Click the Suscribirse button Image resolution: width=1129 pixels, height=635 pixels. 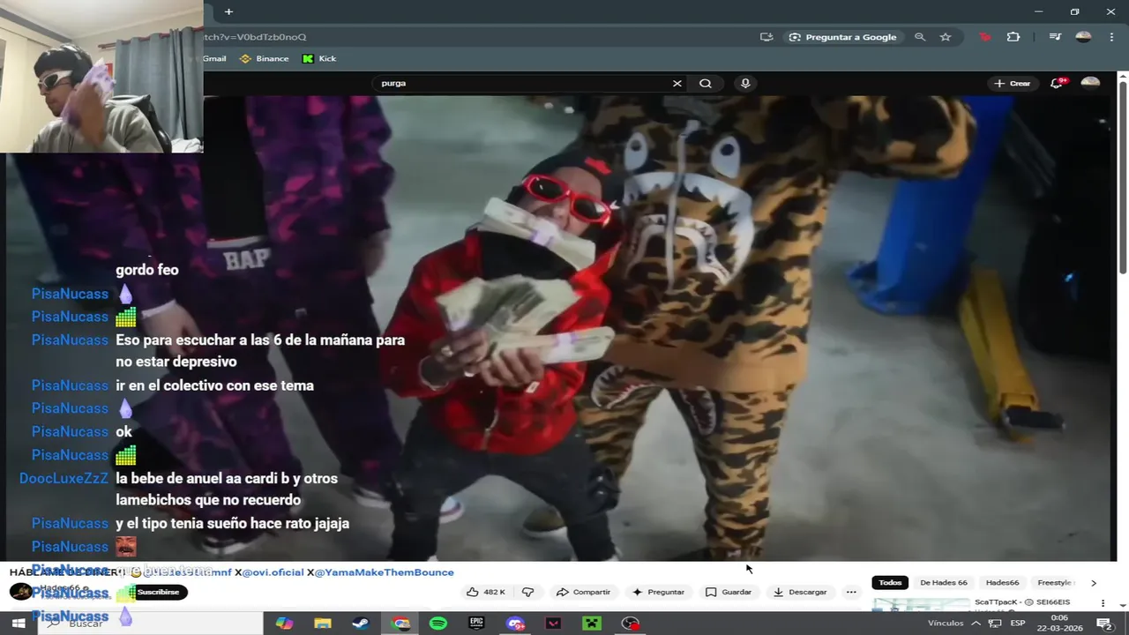(158, 592)
